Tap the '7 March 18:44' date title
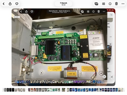This screenshot has width=127, height=95. (x=63, y=4)
